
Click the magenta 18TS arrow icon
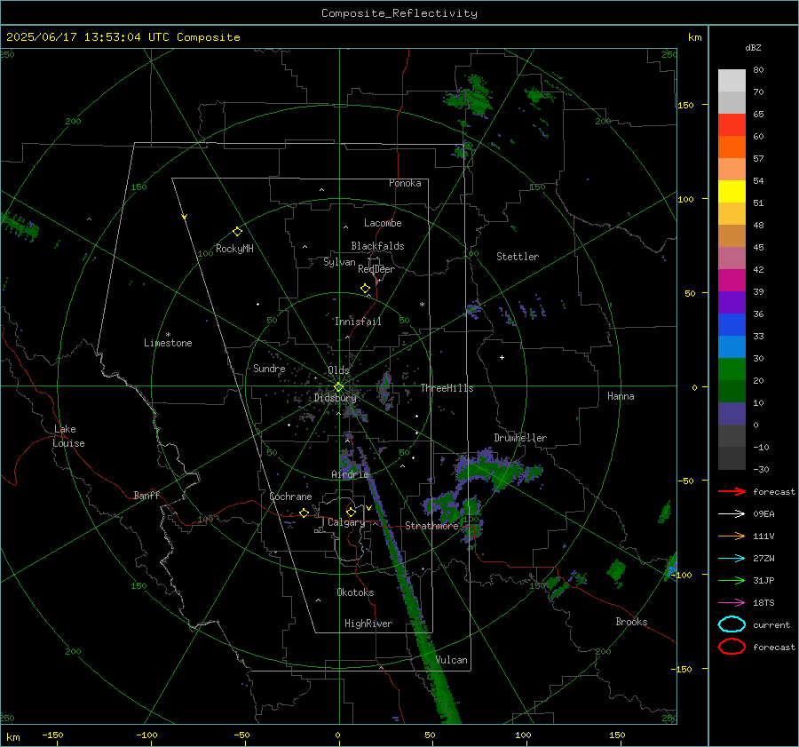(x=732, y=603)
